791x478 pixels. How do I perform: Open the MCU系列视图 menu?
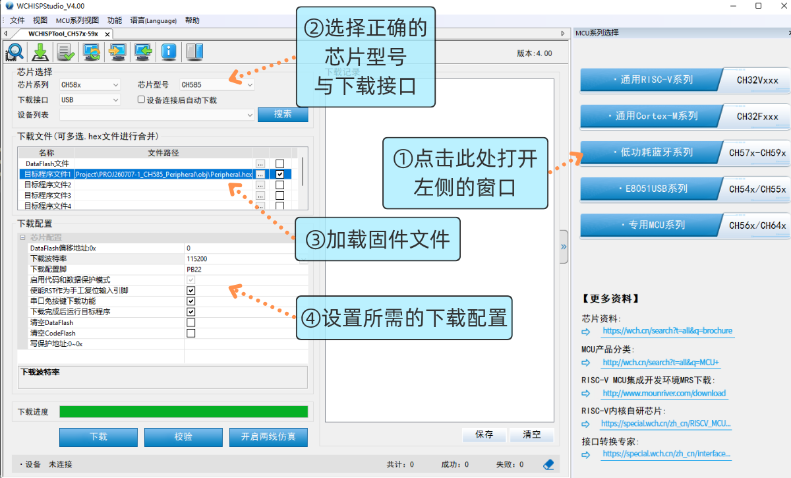pyautogui.click(x=77, y=20)
